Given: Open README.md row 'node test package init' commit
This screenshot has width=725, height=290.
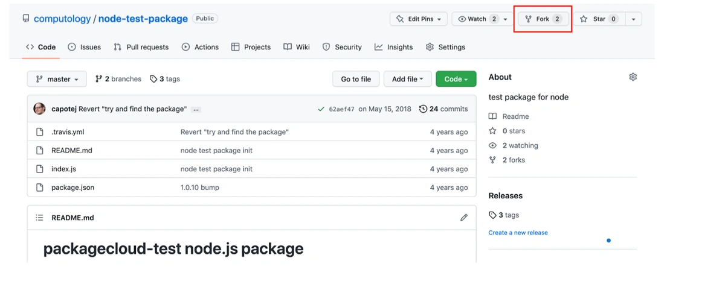Looking at the screenshot, I should click(216, 151).
